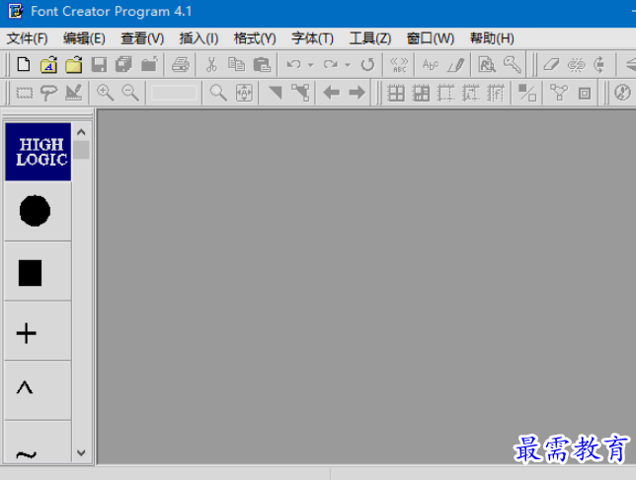Click the samples panel scroll down arrow
Viewport: 636px width, 480px height.
[81, 452]
